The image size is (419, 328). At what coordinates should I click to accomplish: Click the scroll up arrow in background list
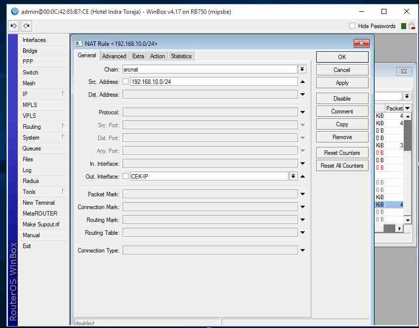[x=407, y=116]
